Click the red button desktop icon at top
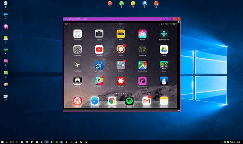The width and height of the screenshot is (243, 144). click(110, 4)
